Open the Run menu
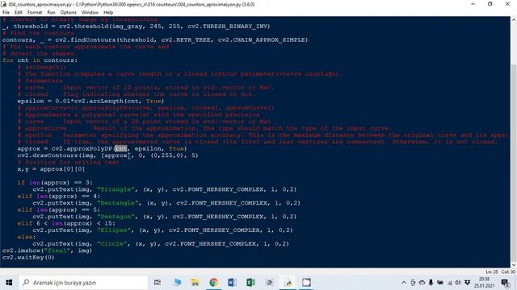 click(51, 12)
